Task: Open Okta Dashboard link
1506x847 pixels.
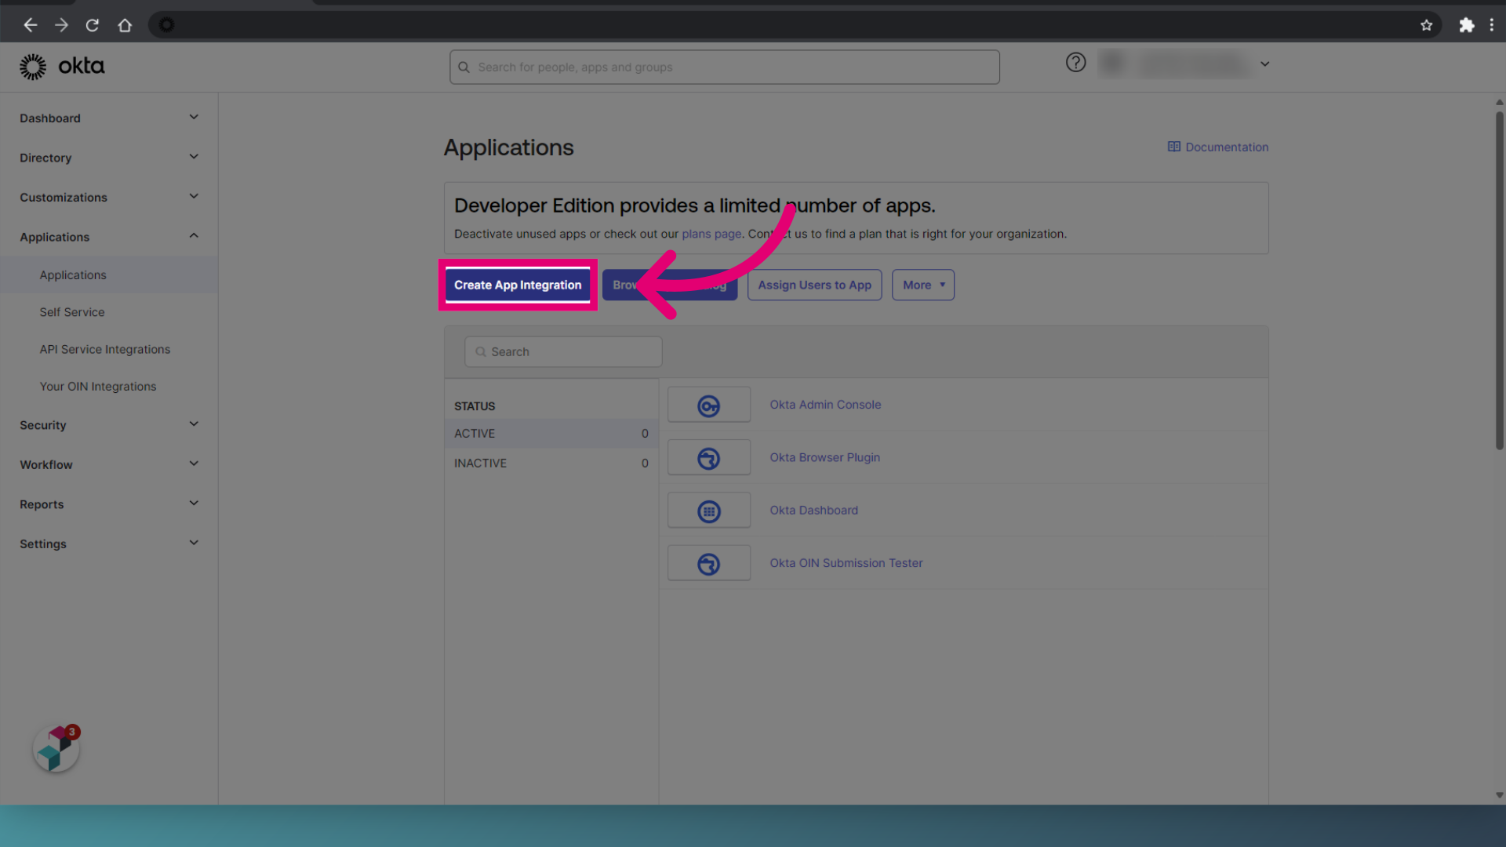Action: [813, 510]
